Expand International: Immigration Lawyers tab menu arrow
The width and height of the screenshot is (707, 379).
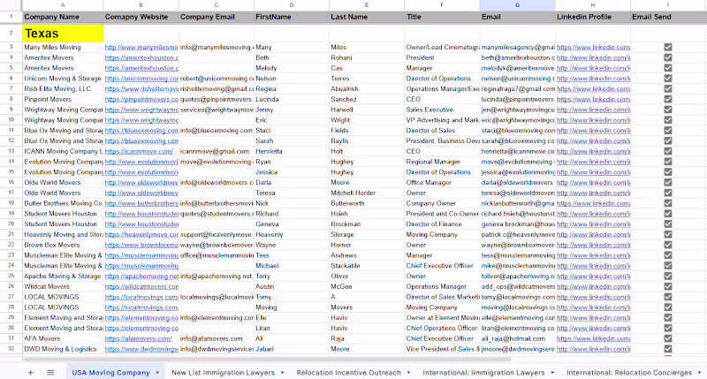[x=552, y=373]
